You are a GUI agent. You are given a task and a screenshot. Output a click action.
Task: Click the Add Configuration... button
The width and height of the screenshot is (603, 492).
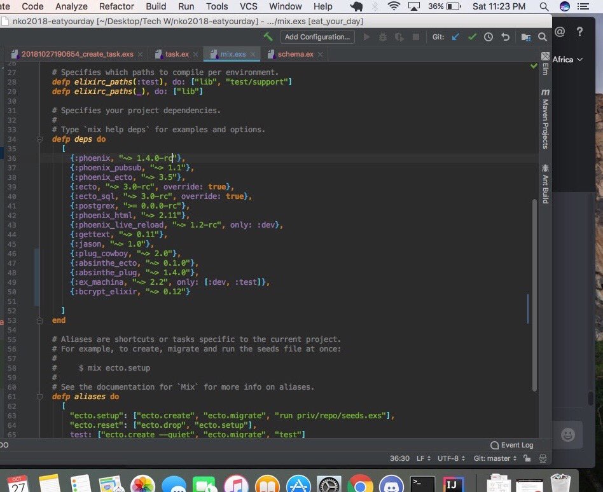pyautogui.click(x=317, y=37)
